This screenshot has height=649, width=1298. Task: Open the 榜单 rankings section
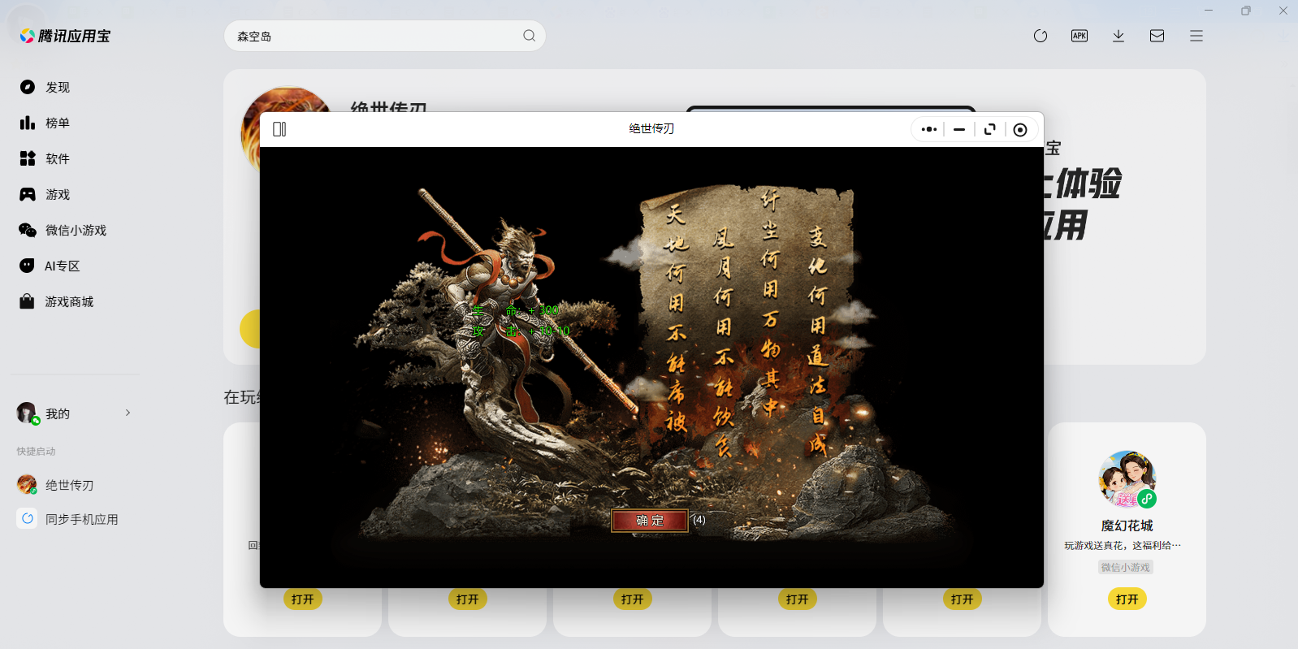click(57, 123)
